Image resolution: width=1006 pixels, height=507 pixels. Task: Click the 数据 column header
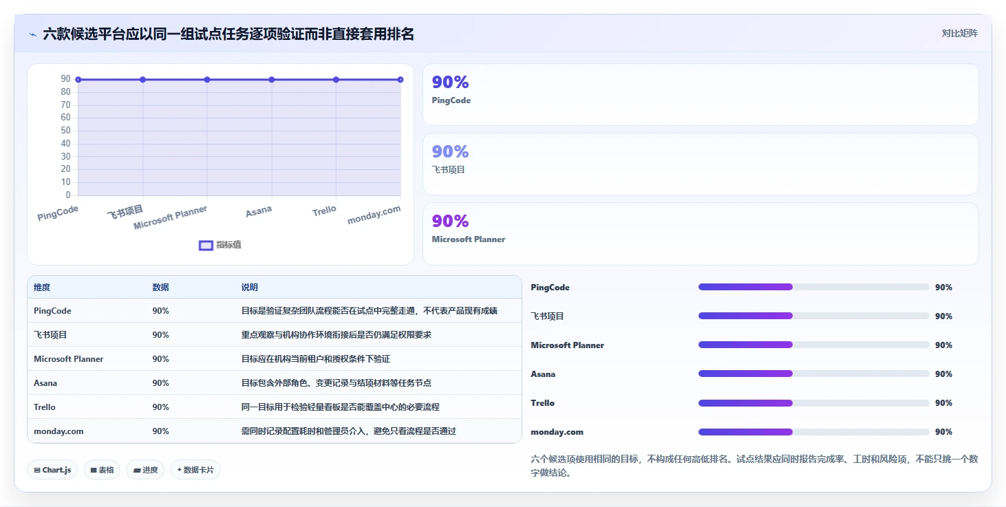click(160, 287)
